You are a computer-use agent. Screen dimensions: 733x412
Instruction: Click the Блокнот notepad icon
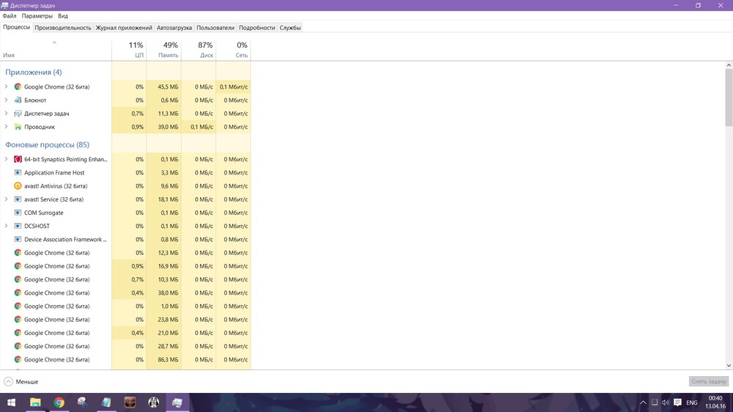click(18, 100)
